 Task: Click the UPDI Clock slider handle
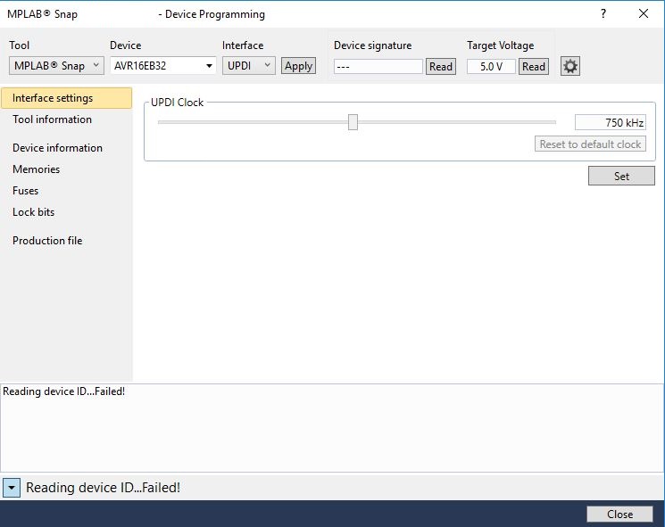[353, 122]
